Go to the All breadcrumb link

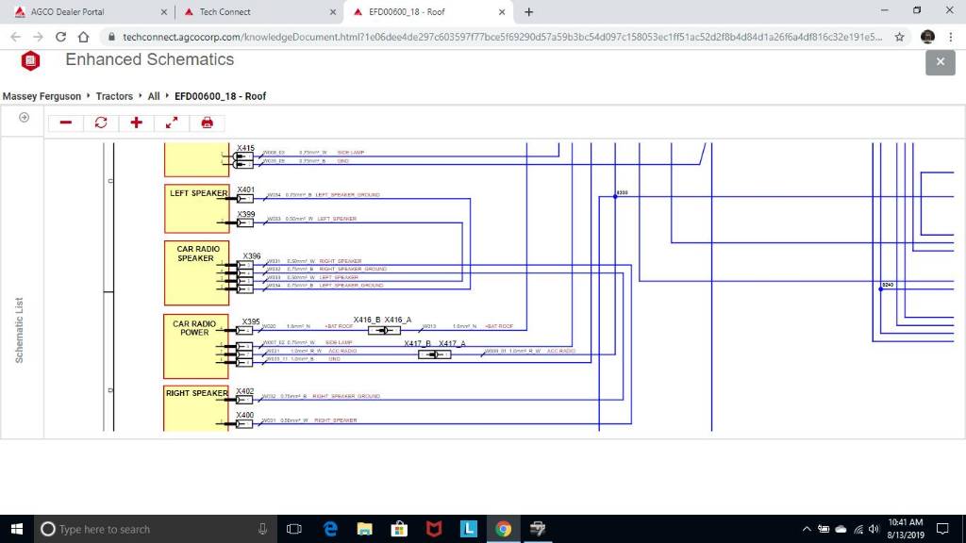(154, 96)
